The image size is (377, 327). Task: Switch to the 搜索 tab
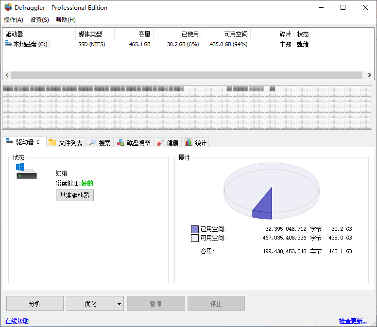coord(100,142)
